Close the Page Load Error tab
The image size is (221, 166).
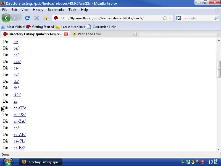135,34
